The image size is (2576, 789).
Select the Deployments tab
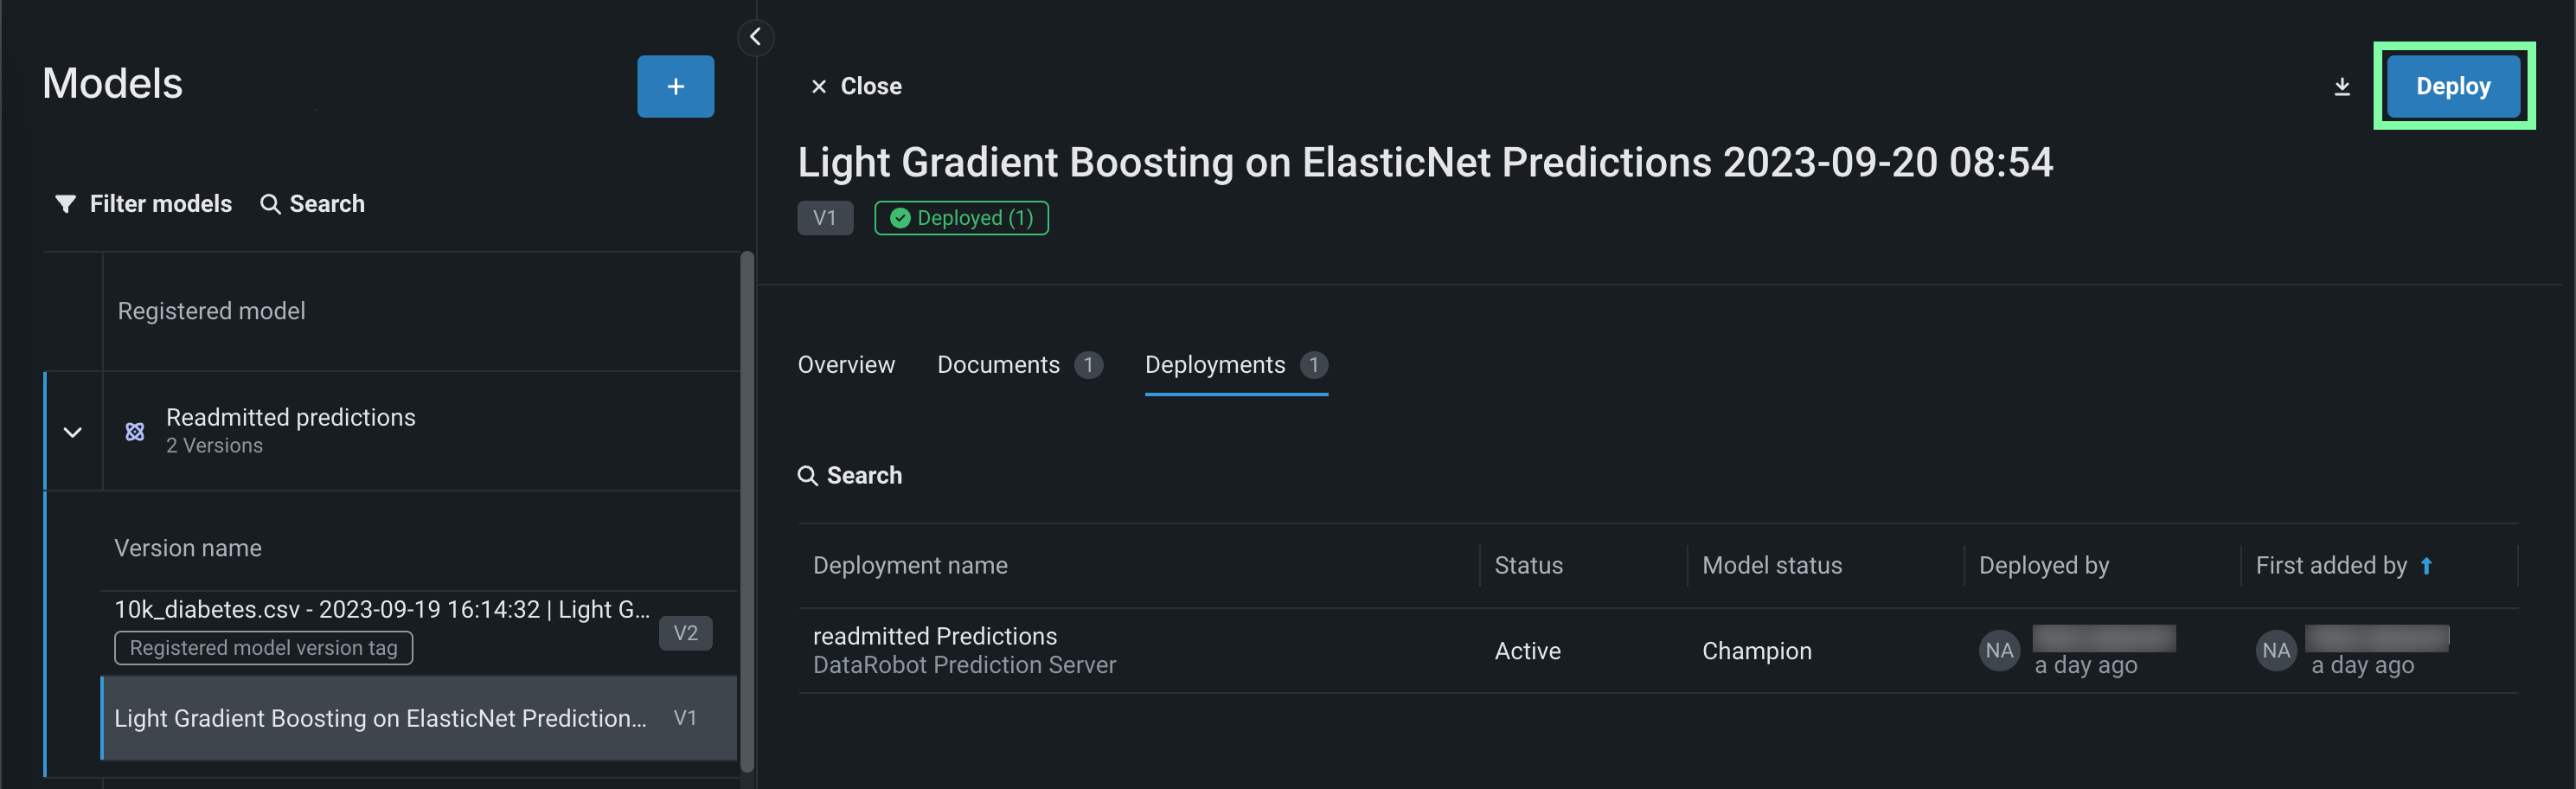(x=1214, y=365)
